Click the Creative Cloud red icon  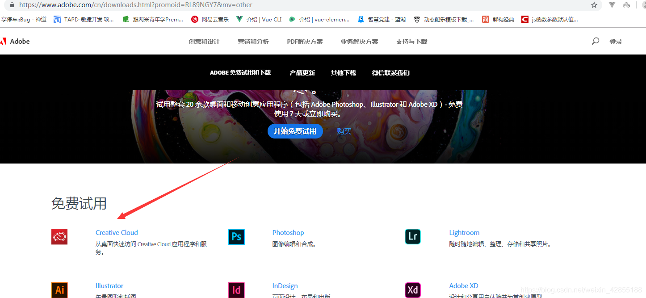59,236
